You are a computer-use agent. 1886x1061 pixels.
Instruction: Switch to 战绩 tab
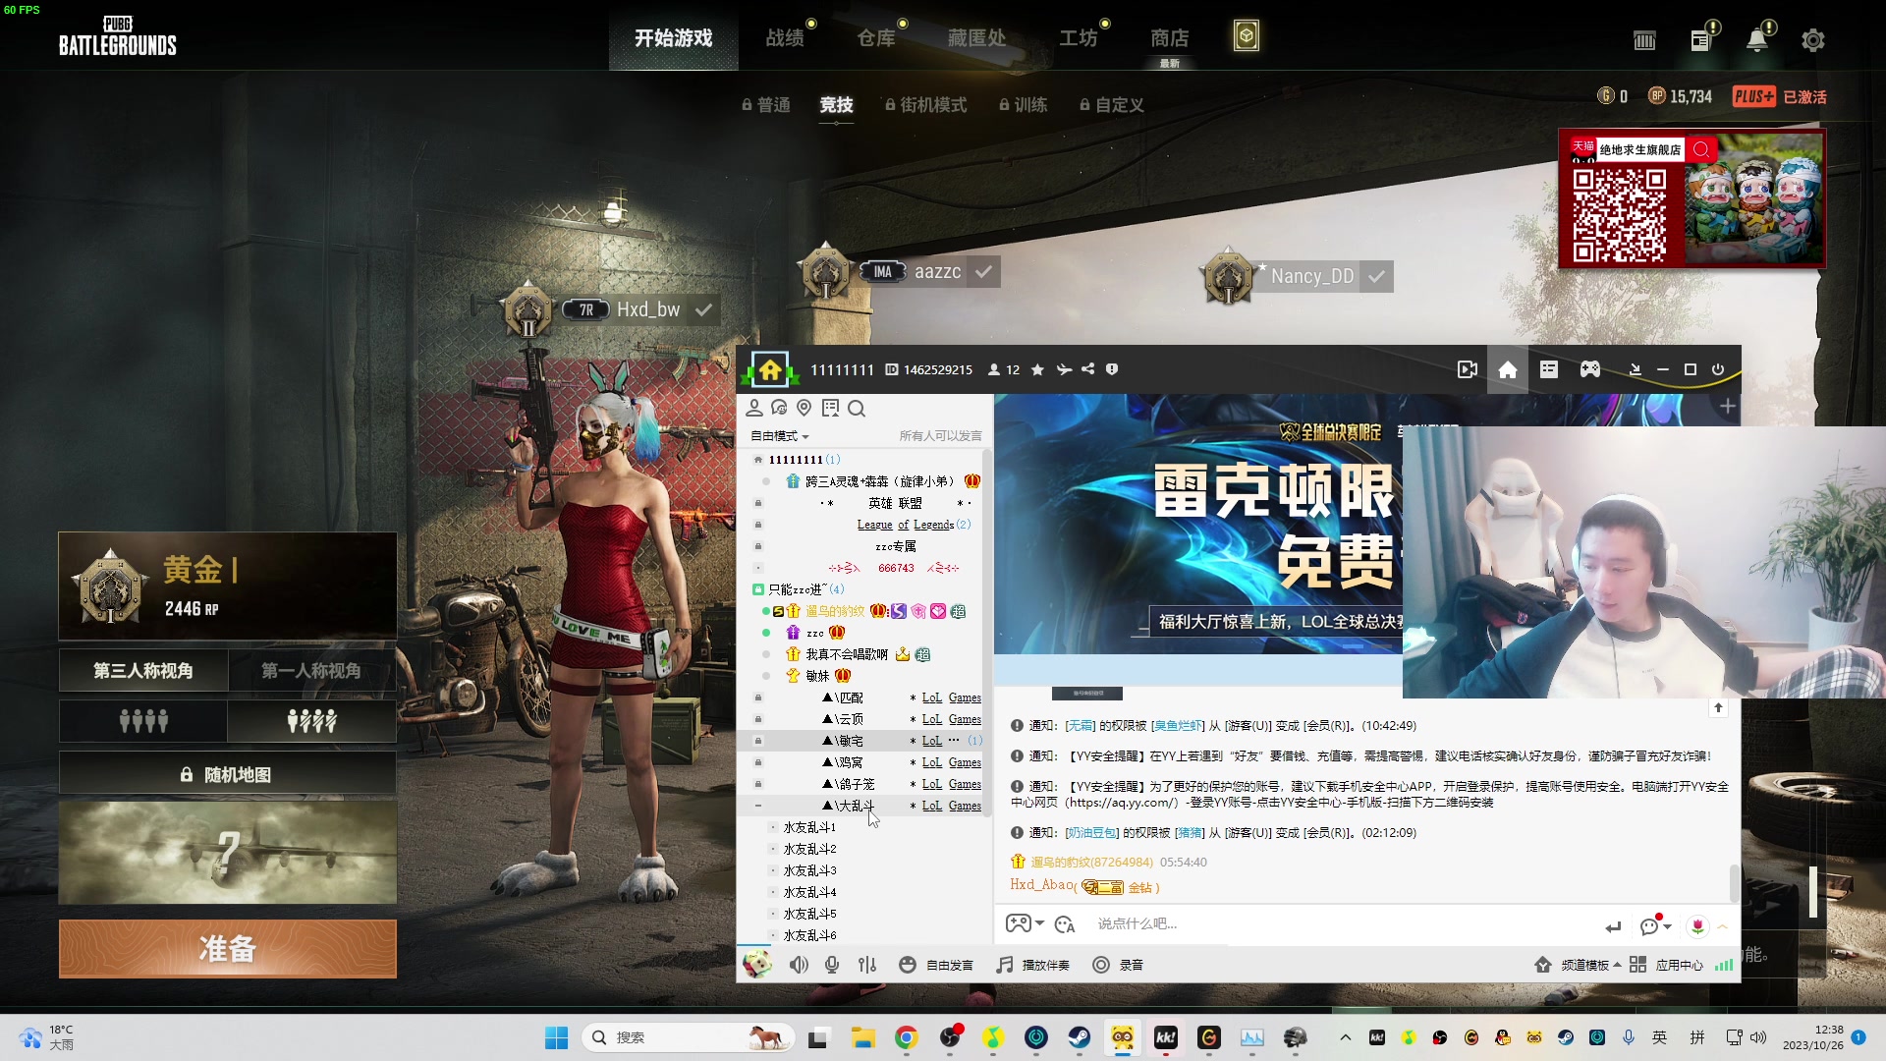click(x=785, y=38)
